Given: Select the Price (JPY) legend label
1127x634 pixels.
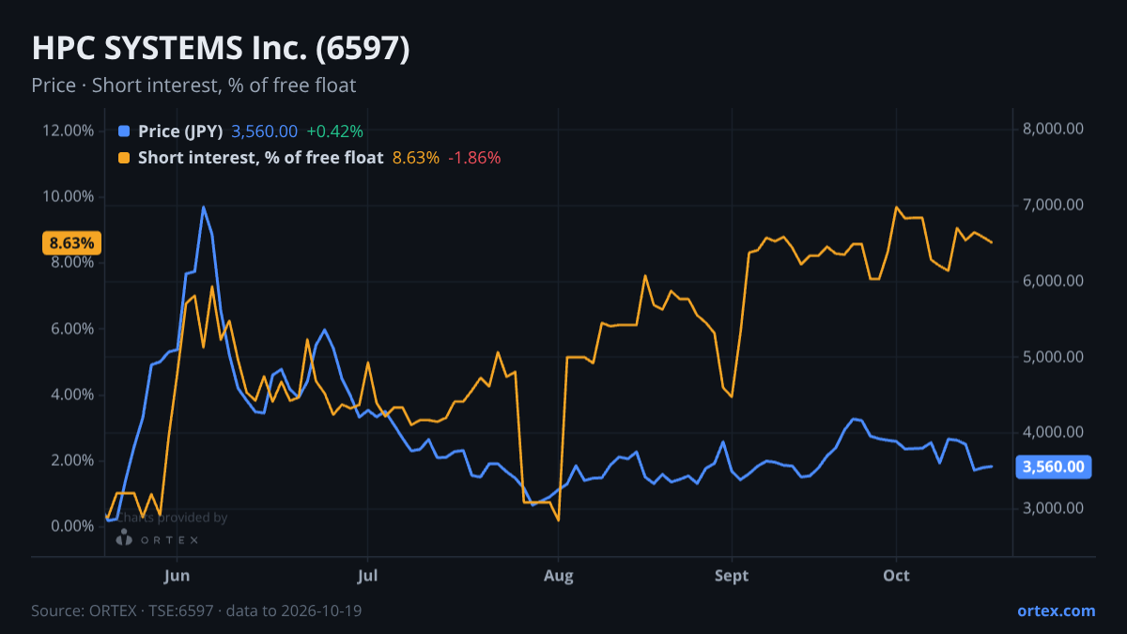Looking at the screenshot, I should point(180,131).
